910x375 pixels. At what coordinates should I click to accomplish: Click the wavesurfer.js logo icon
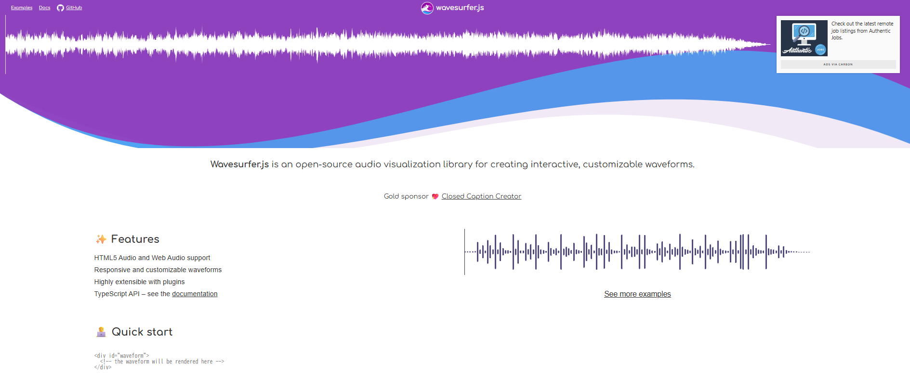pyautogui.click(x=427, y=8)
